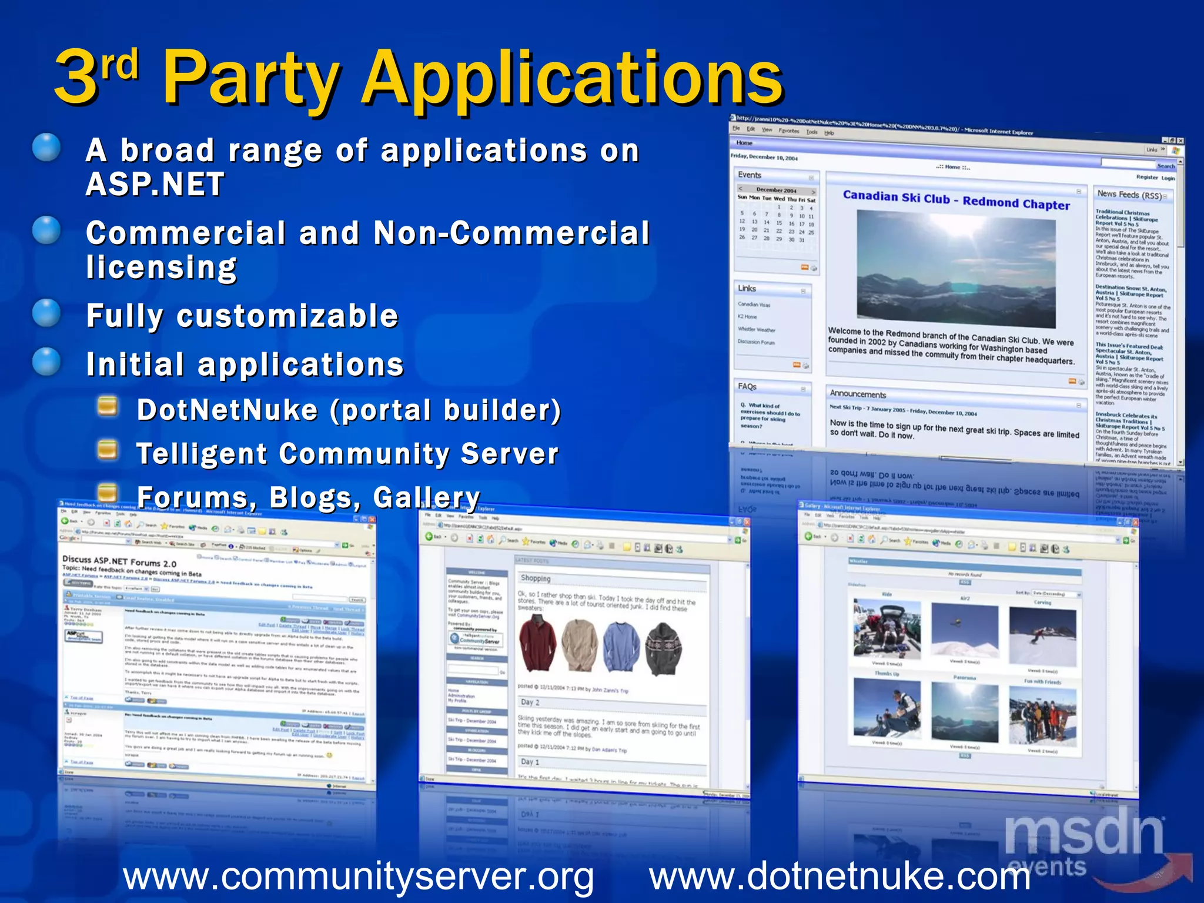The height and width of the screenshot is (903, 1204).
Task: Open the Discussion Forum link
Action: coord(756,342)
